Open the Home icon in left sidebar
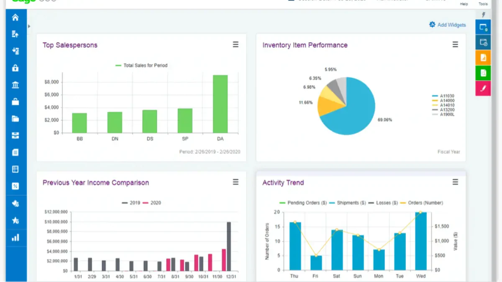The height and width of the screenshot is (282, 502). click(15, 17)
